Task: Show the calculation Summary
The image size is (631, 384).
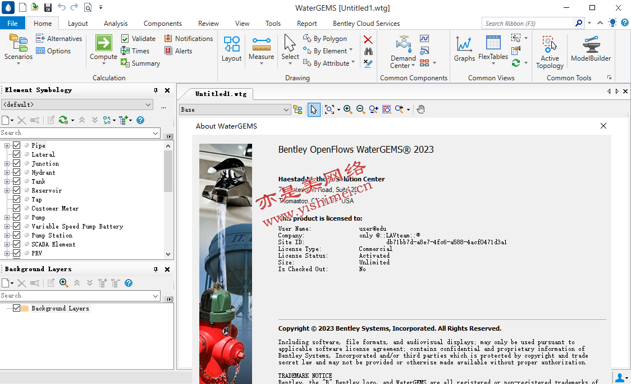Action: (140, 63)
